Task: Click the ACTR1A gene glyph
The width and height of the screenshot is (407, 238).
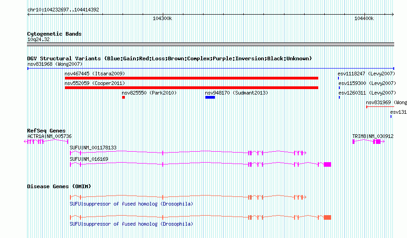Action: (x=46, y=141)
